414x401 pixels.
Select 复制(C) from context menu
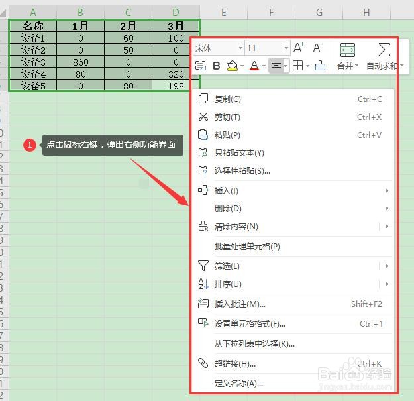click(292, 99)
